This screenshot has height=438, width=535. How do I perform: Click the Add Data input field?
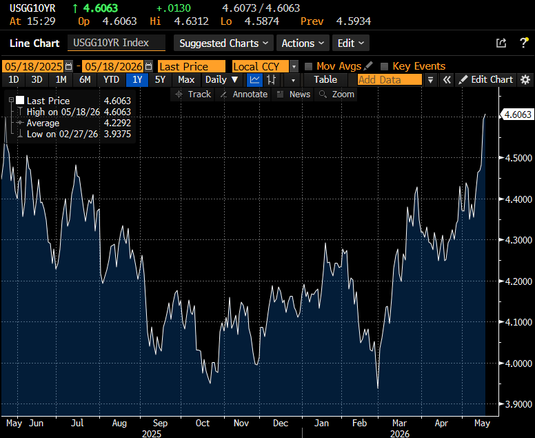(x=390, y=80)
